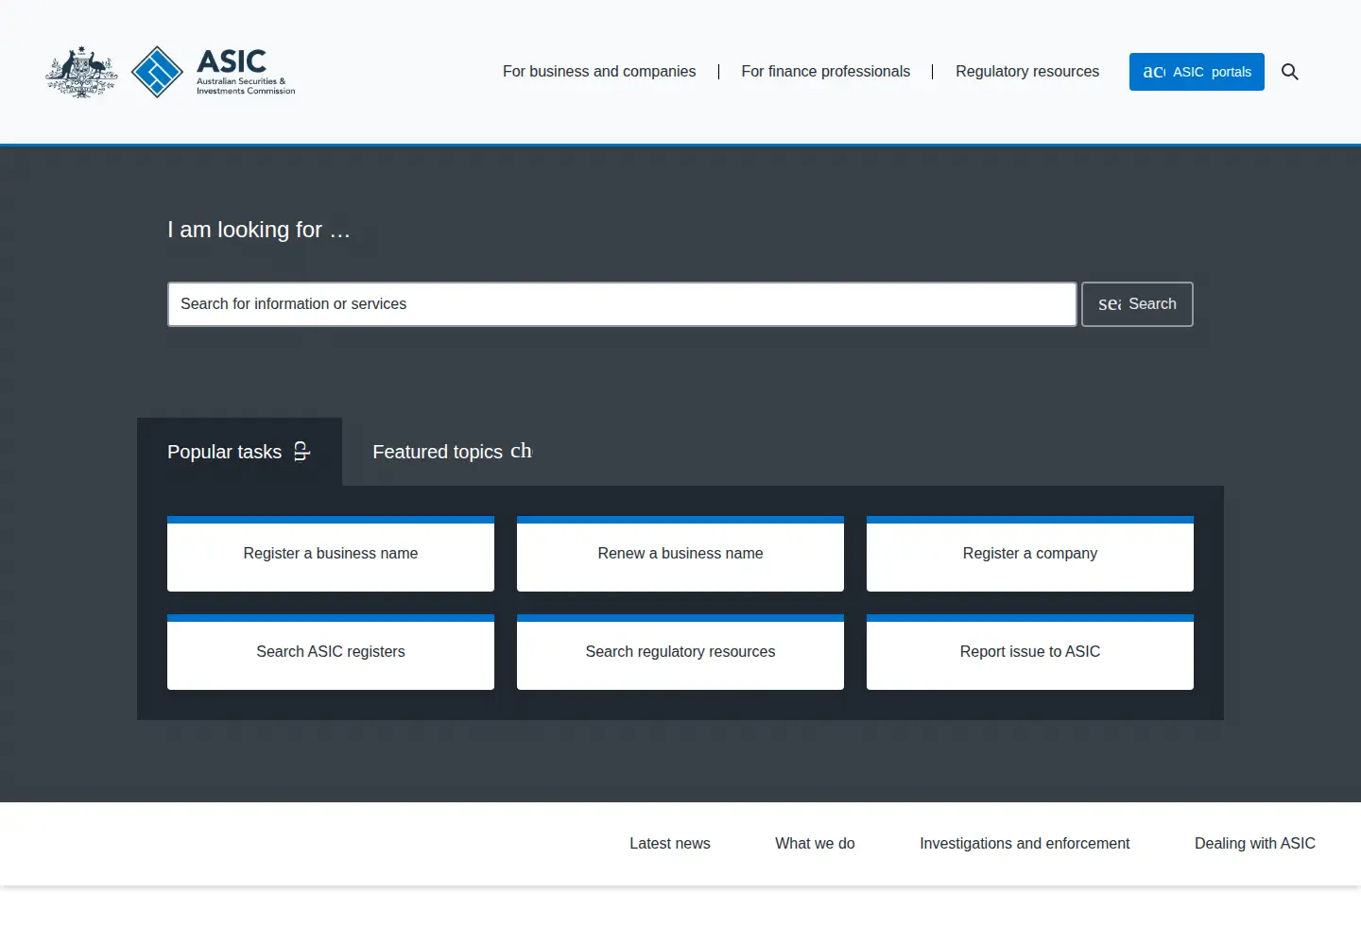Open the header search magnifier icon

[1290, 72]
